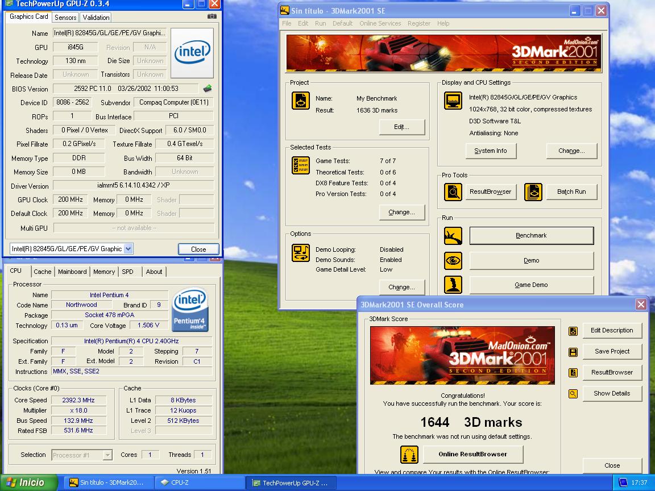Click the 3DMark2001 banner in score window
The width and height of the screenshot is (655, 491).
(x=462, y=355)
